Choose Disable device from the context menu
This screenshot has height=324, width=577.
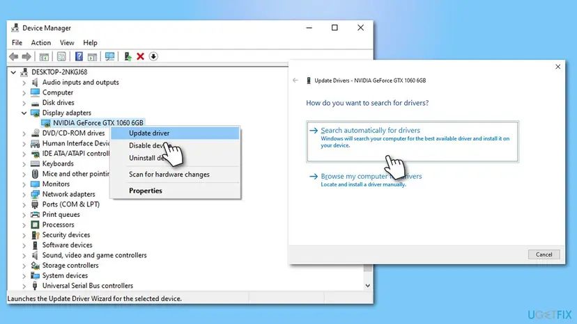(175, 145)
